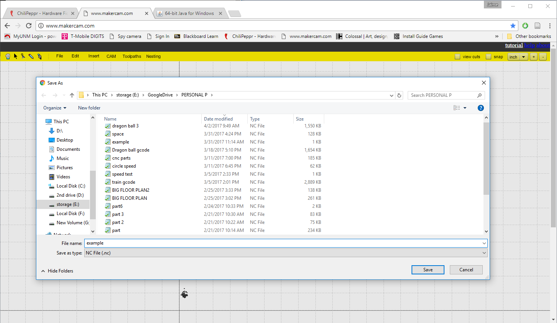Click the bookmark star icon

(513, 26)
